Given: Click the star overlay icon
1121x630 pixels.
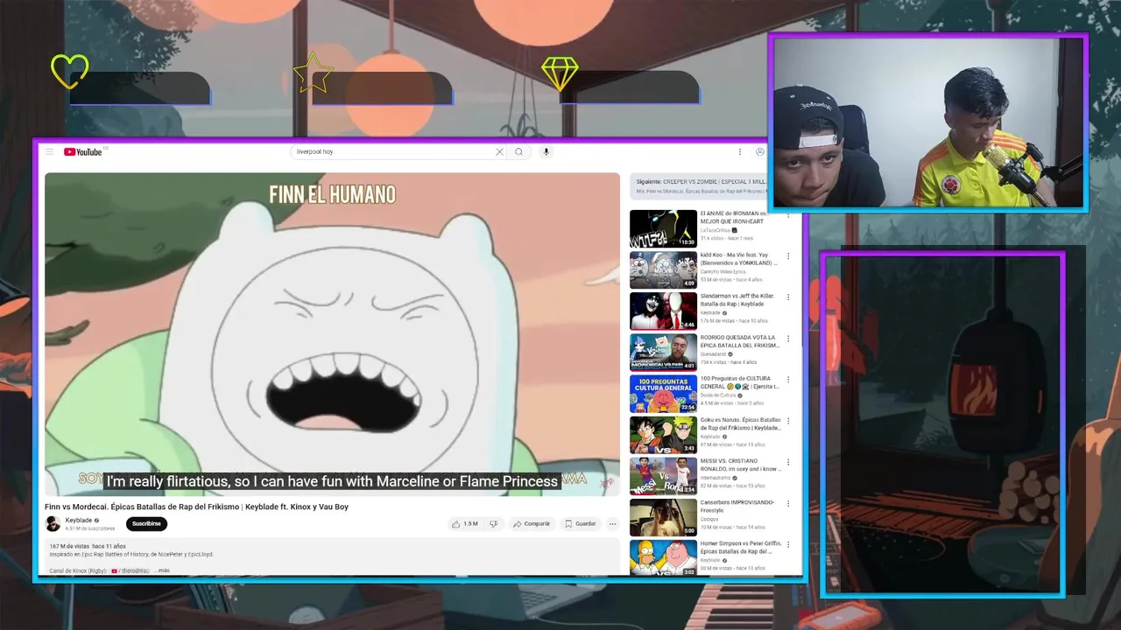Looking at the screenshot, I should 313,73.
